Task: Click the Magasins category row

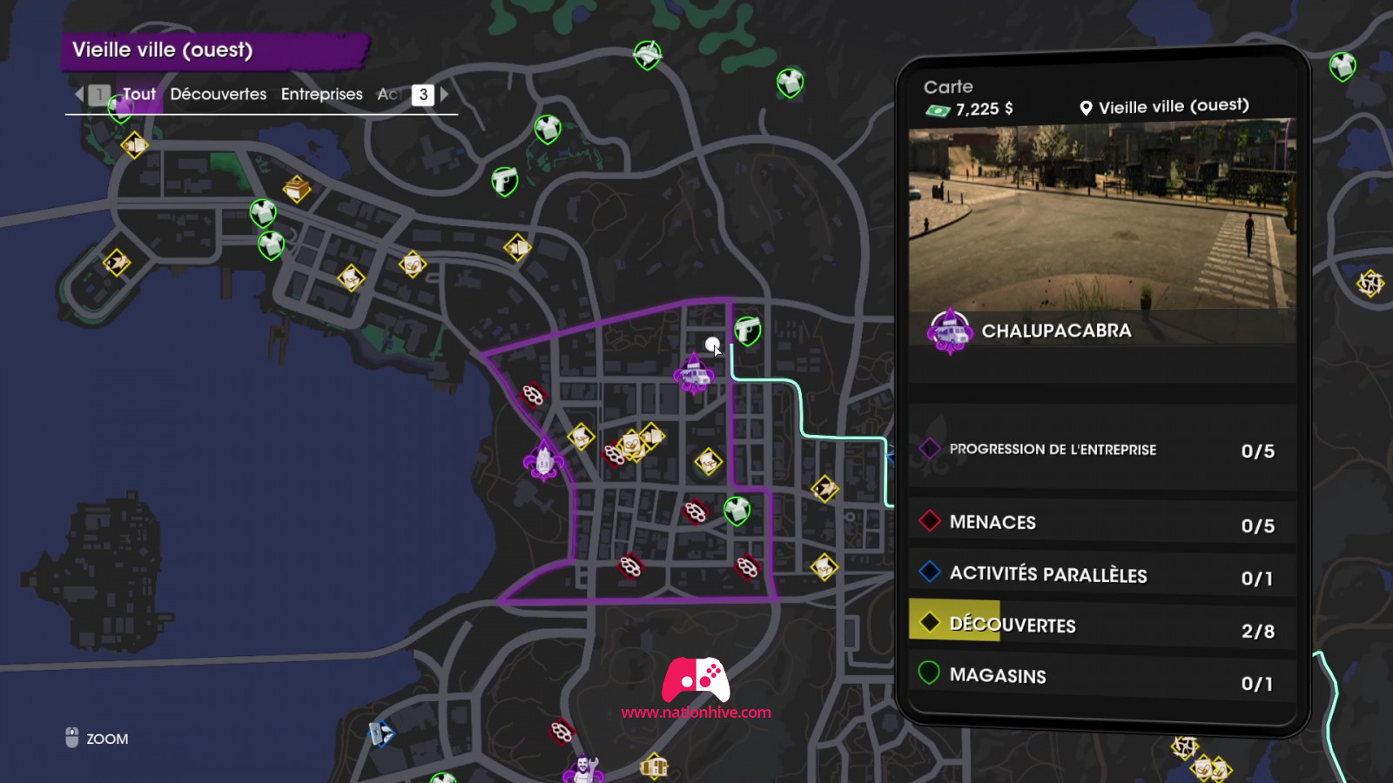Action: (1102, 676)
